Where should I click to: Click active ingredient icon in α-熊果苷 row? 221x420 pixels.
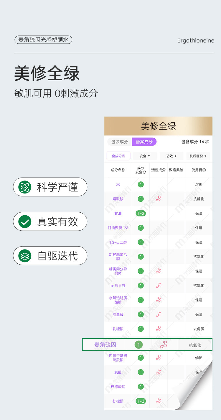[x=158, y=286]
